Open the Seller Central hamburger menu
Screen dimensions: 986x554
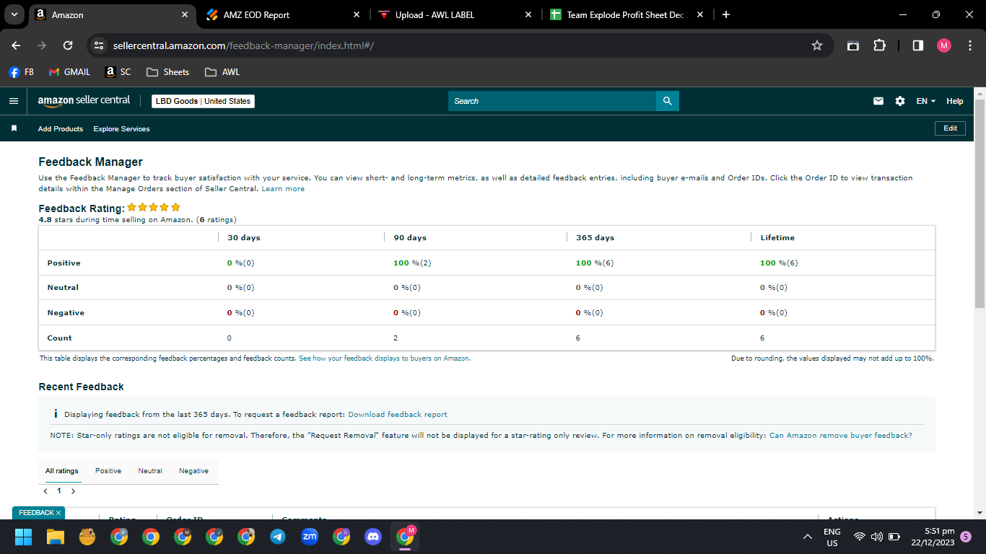tap(14, 101)
